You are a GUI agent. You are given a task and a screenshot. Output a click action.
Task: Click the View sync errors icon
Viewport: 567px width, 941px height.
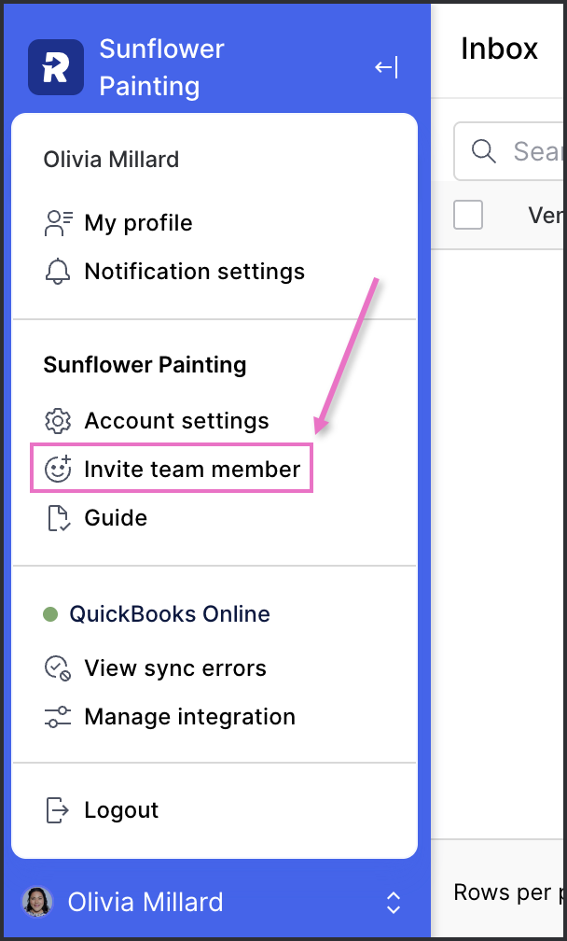point(58,668)
